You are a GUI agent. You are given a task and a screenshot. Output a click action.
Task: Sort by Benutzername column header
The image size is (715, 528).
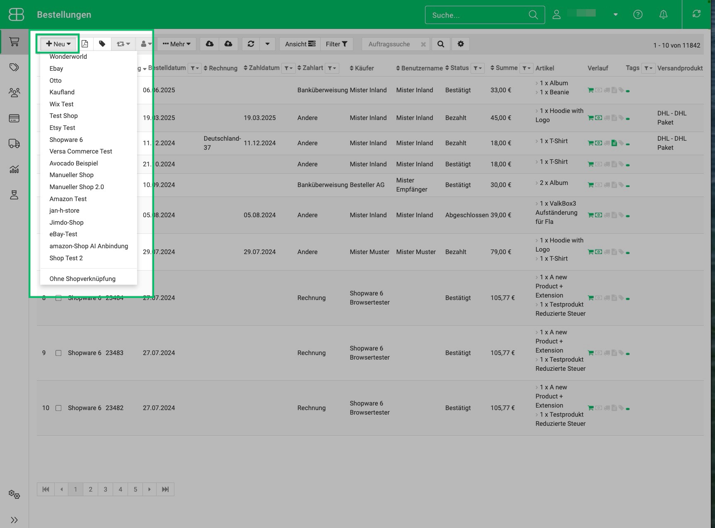tap(419, 68)
